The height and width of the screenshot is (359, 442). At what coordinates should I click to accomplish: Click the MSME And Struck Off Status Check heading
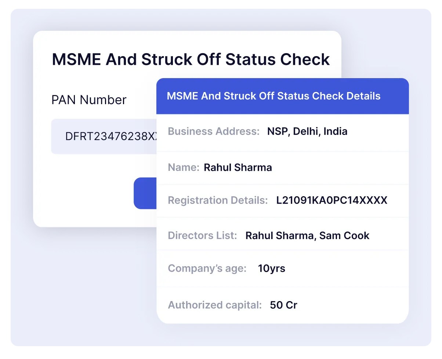pos(191,59)
